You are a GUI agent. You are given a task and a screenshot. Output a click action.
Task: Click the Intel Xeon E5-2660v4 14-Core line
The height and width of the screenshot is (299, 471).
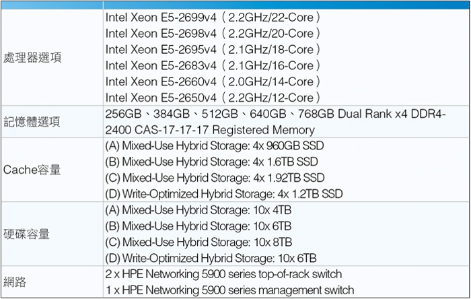click(x=213, y=81)
